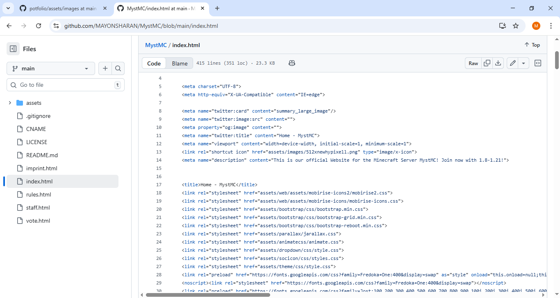This screenshot has height=298, width=560.
Task: Switch to the Code view
Action: [x=154, y=63]
